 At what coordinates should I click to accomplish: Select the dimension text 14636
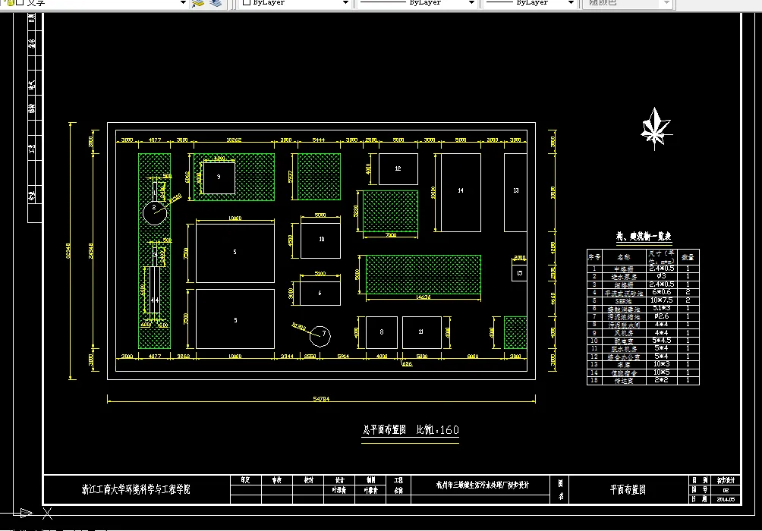point(424,297)
